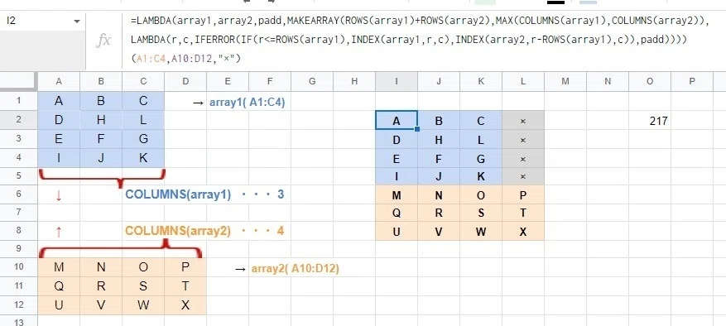Select column O header
Screen dimensions: 726x326
point(650,81)
